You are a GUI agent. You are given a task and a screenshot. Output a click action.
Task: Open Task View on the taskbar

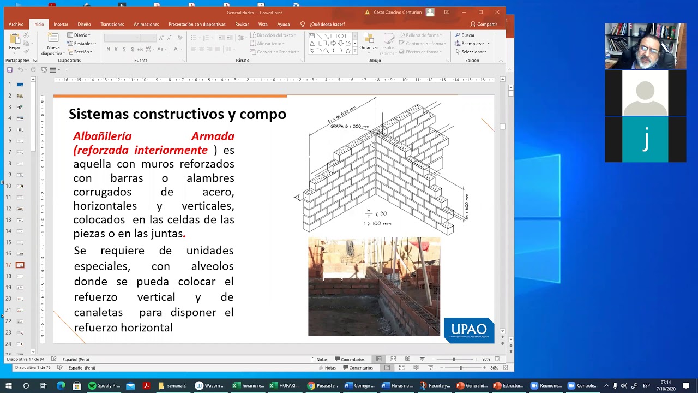tap(44, 386)
